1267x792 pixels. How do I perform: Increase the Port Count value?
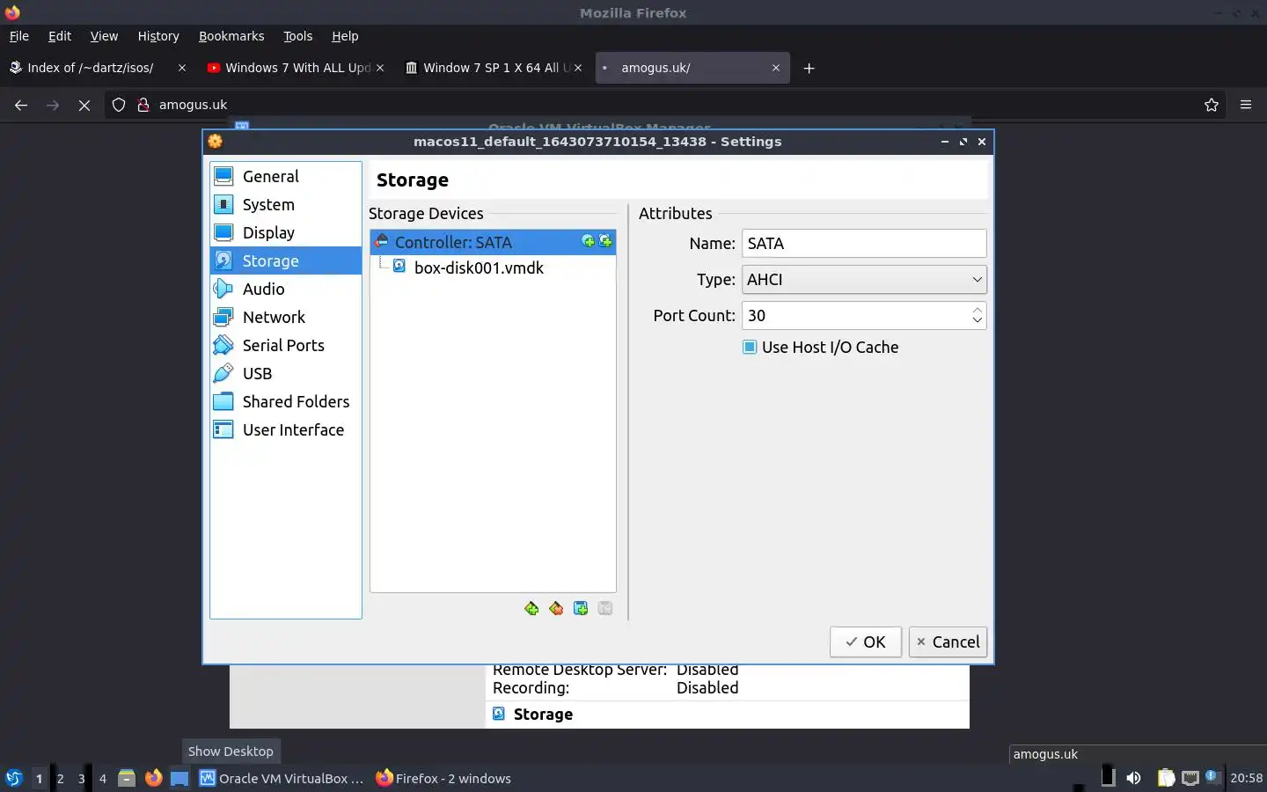977,310
